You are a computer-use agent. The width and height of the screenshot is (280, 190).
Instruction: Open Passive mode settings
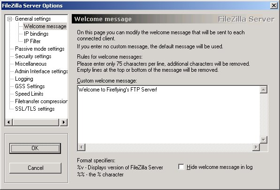click(40, 49)
